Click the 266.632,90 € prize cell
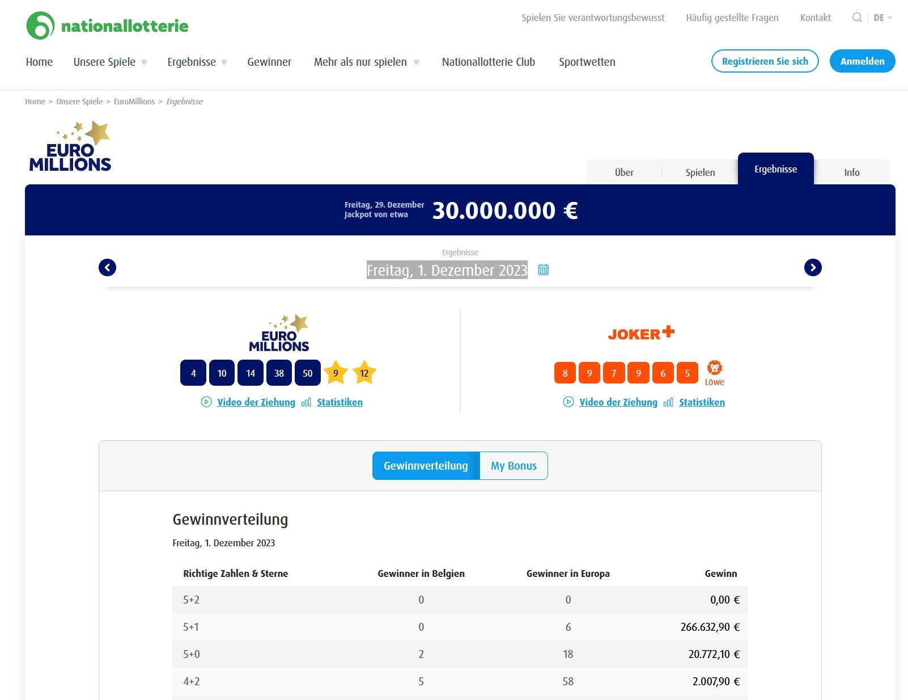908x700 pixels. pyautogui.click(x=710, y=627)
